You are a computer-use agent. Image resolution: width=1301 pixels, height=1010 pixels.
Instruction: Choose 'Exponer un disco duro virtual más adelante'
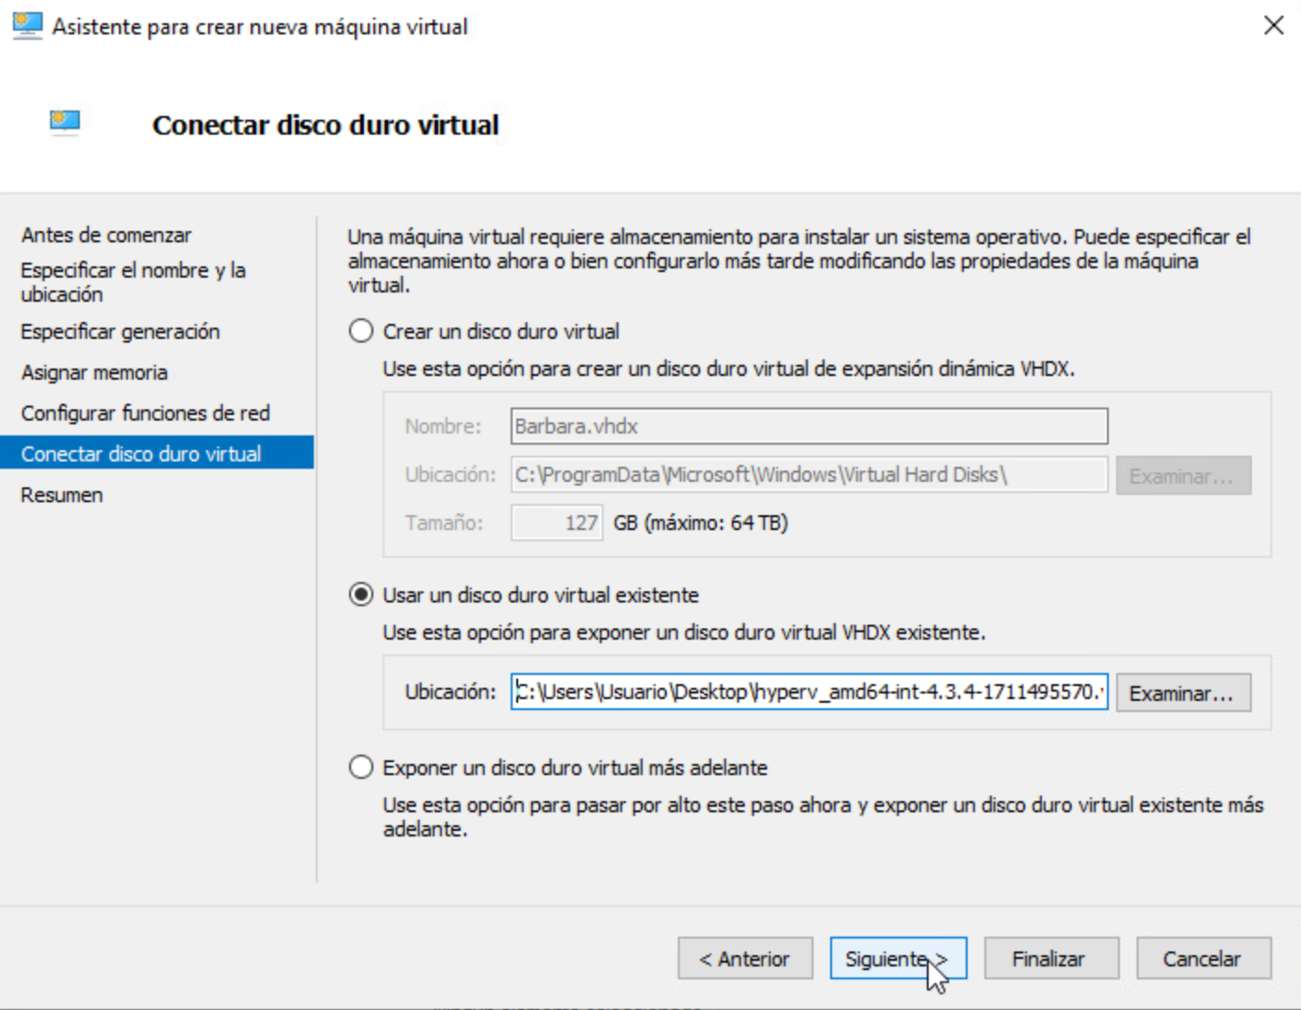click(x=360, y=767)
